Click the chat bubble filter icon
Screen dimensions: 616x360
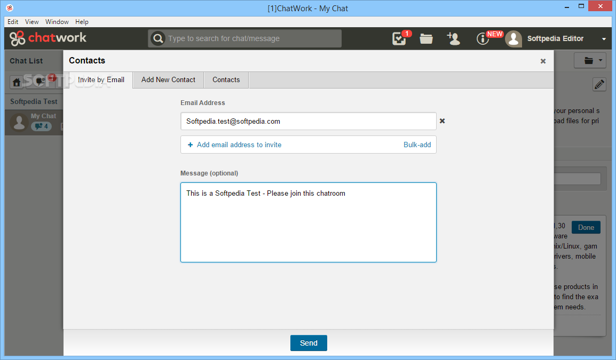40,81
